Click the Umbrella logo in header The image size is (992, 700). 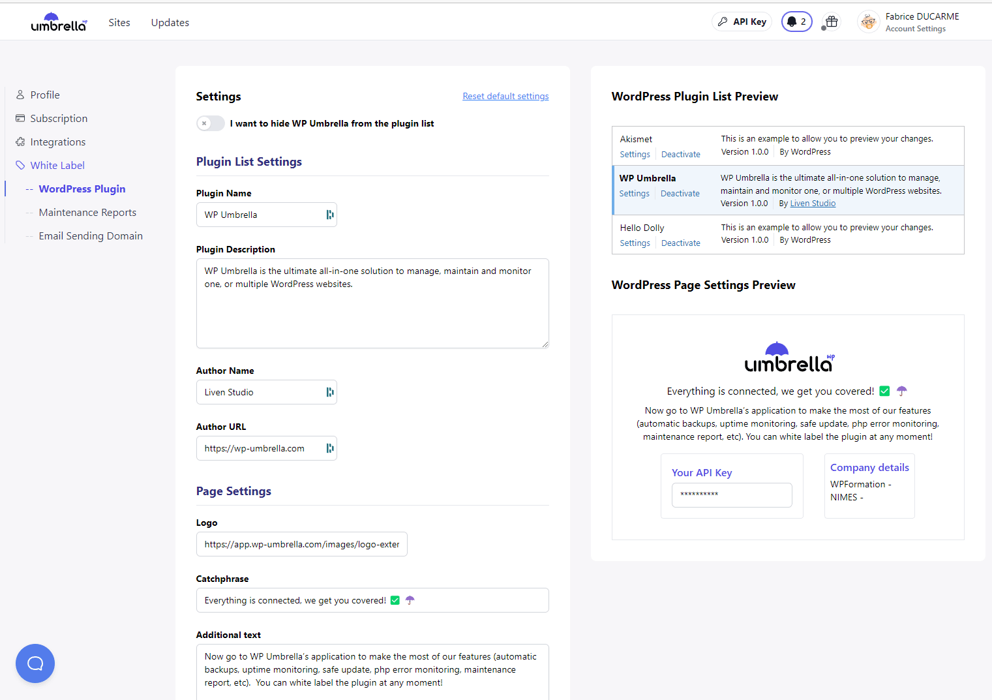pyautogui.click(x=59, y=23)
